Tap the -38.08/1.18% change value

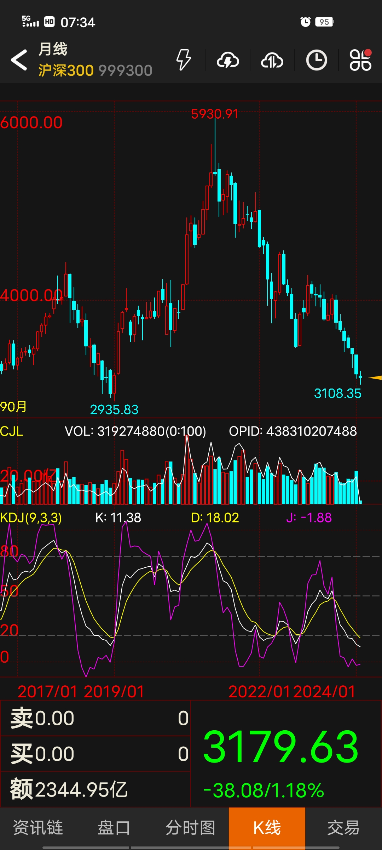(264, 791)
